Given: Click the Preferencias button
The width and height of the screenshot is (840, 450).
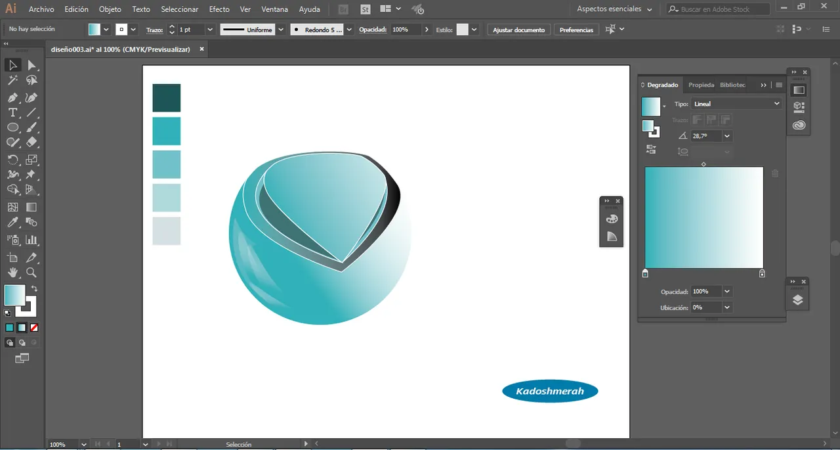Looking at the screenshot, I should [576, 30].
